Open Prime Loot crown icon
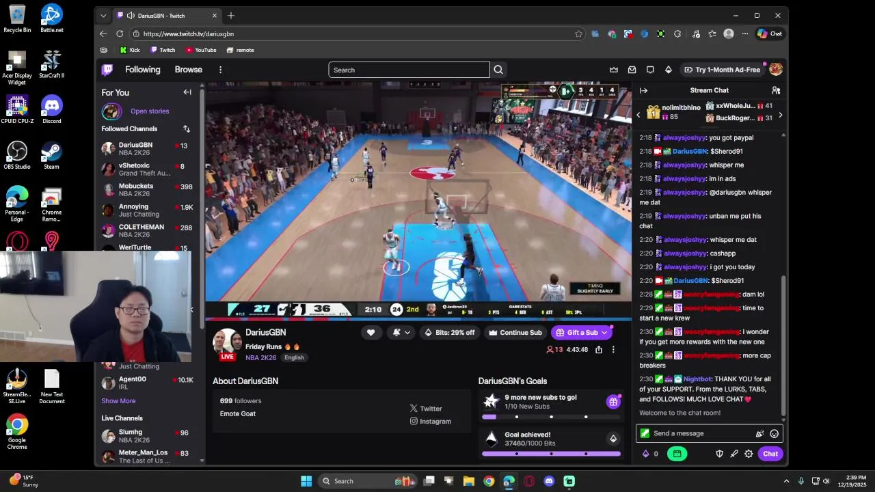This screenshot has width=875, height=492. click(614, 70)
